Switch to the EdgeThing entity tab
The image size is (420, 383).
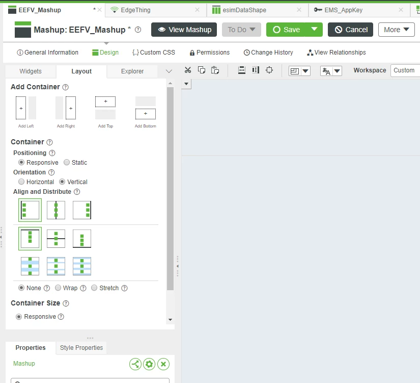coord(156,10)
